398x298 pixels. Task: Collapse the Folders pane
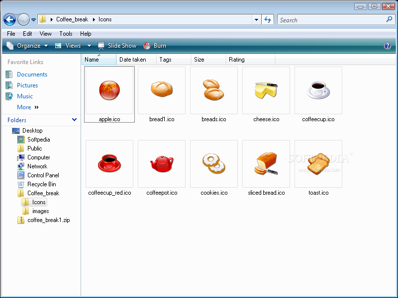pos(74,120)
